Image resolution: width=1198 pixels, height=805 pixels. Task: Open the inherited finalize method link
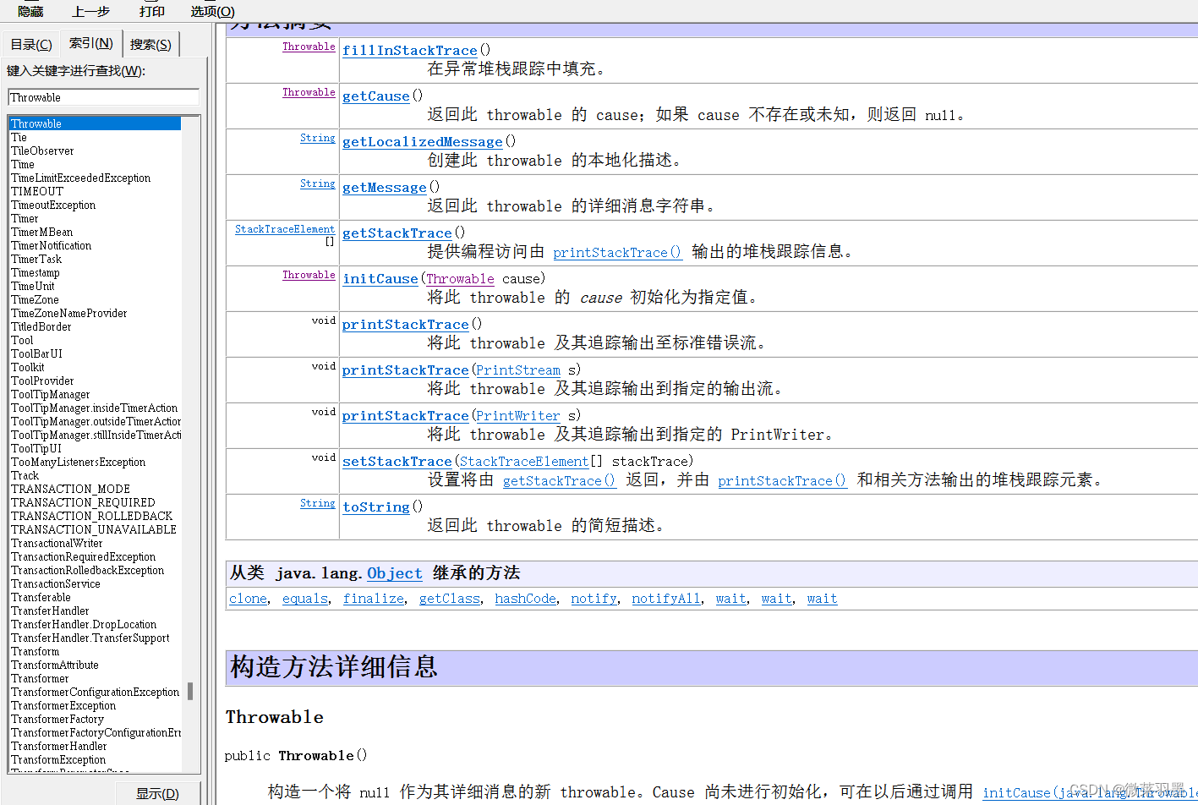373,599
